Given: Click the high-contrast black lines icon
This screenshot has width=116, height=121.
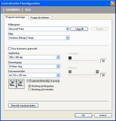Looking at the screenshot, I should tap(97, 72).
